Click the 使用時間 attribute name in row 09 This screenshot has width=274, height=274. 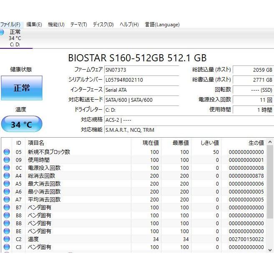[x=39, y=160]
